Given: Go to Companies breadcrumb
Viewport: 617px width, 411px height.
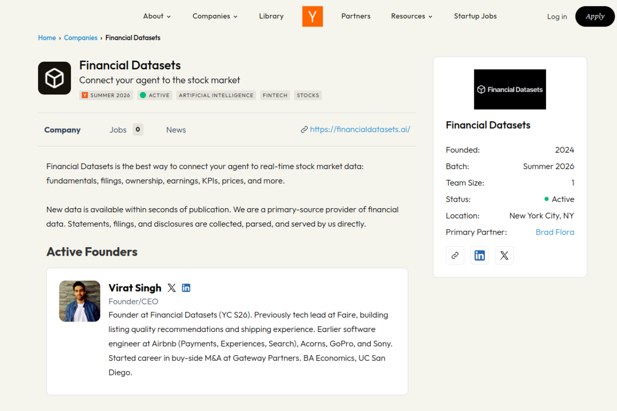Looking at the screenshot, I should coord(80,38).
